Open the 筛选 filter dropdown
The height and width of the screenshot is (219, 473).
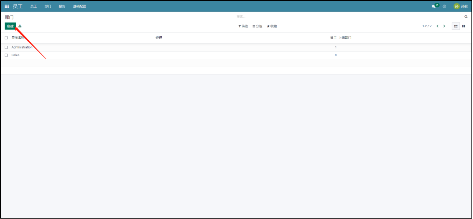(243, 26)
